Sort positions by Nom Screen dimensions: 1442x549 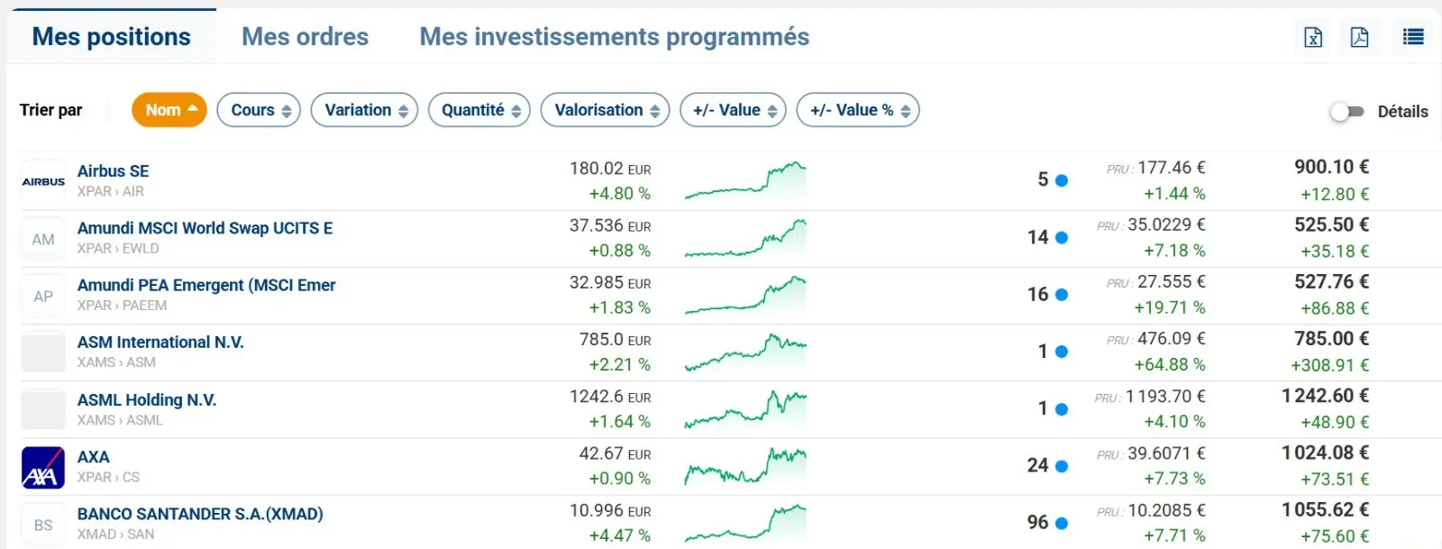coord(169,110)
